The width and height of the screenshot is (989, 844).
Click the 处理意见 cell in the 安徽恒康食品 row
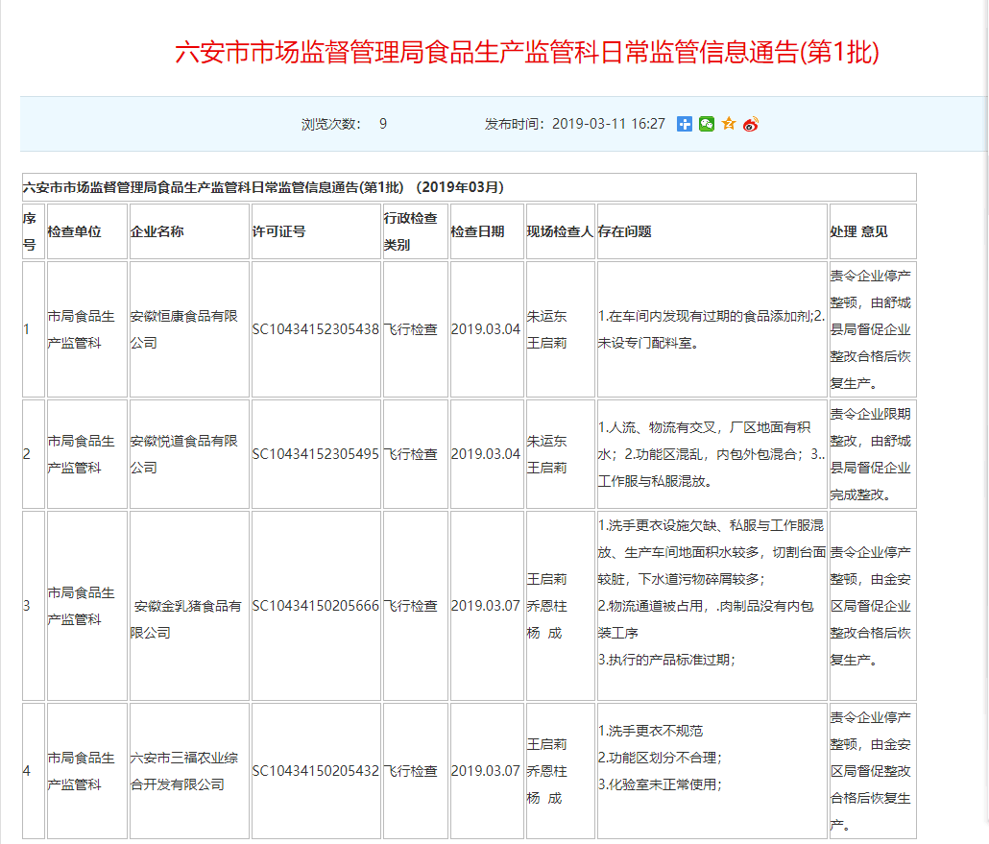[871, 329]
